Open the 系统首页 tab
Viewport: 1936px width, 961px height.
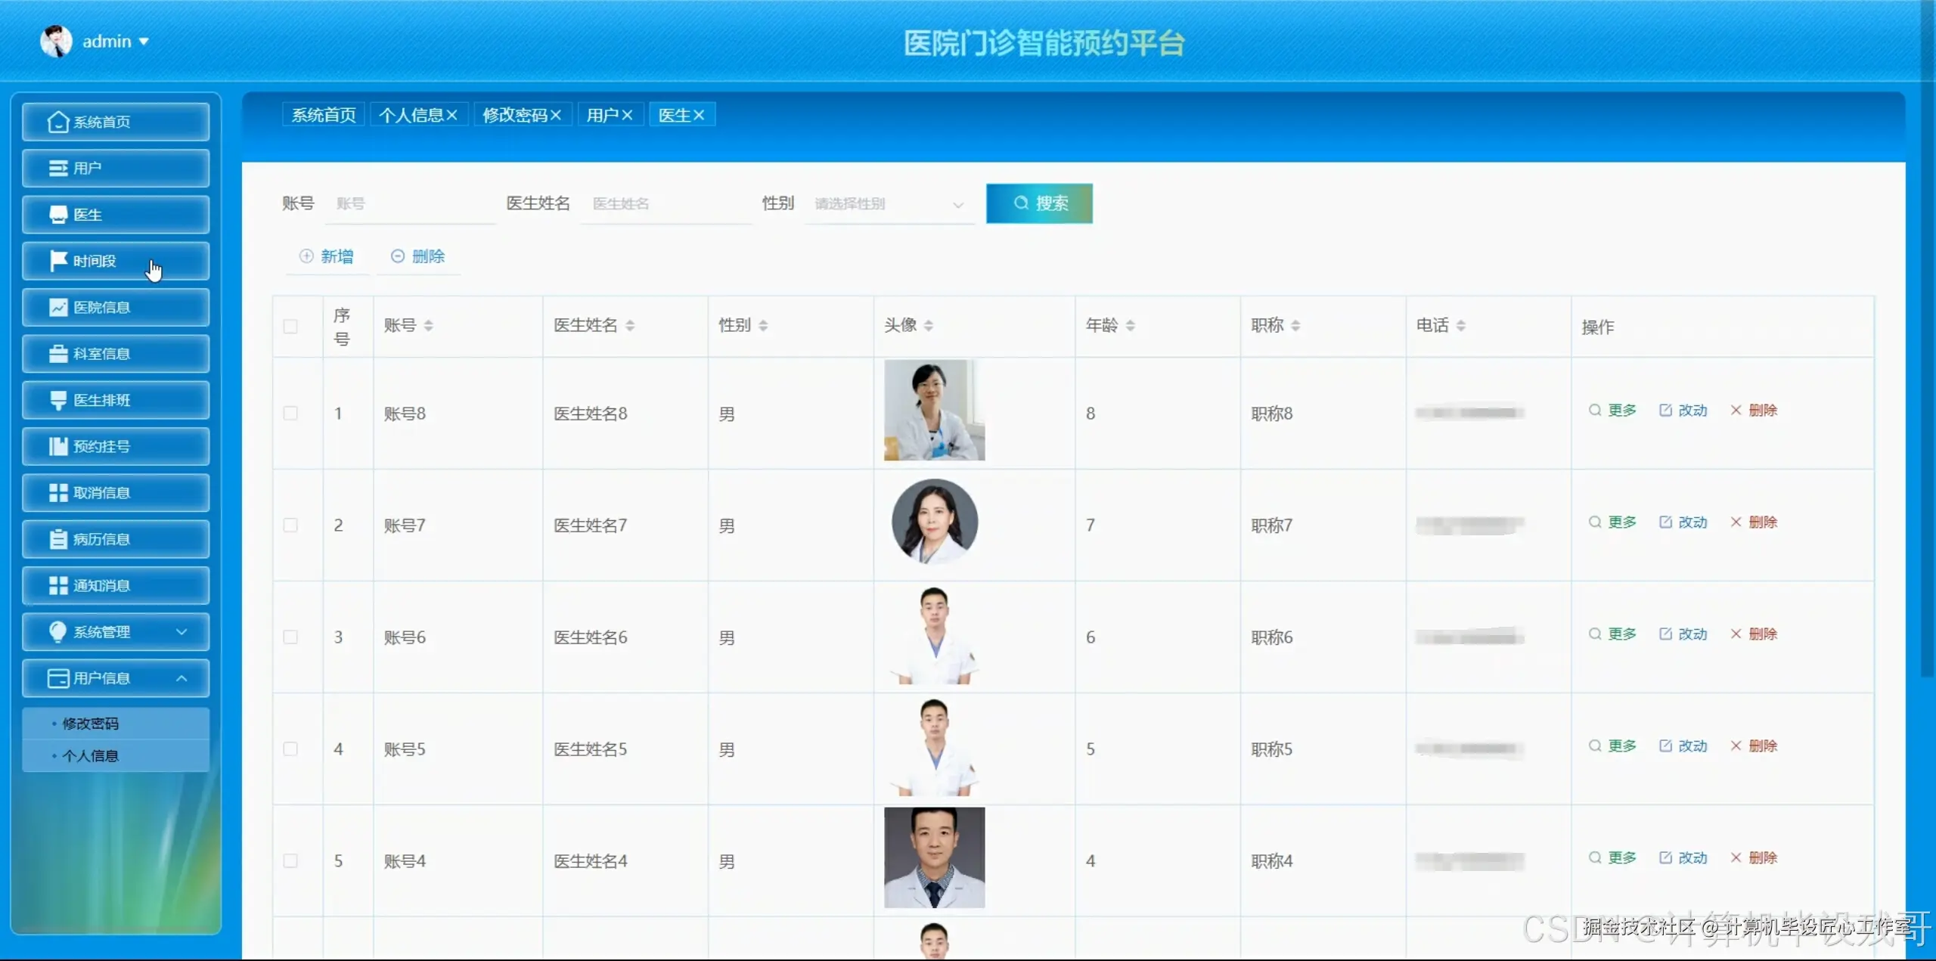322,114
